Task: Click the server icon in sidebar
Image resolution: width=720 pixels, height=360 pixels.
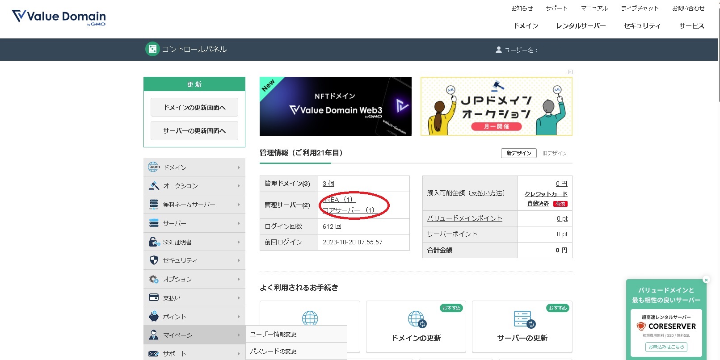Action: click(x=154, y=223)
